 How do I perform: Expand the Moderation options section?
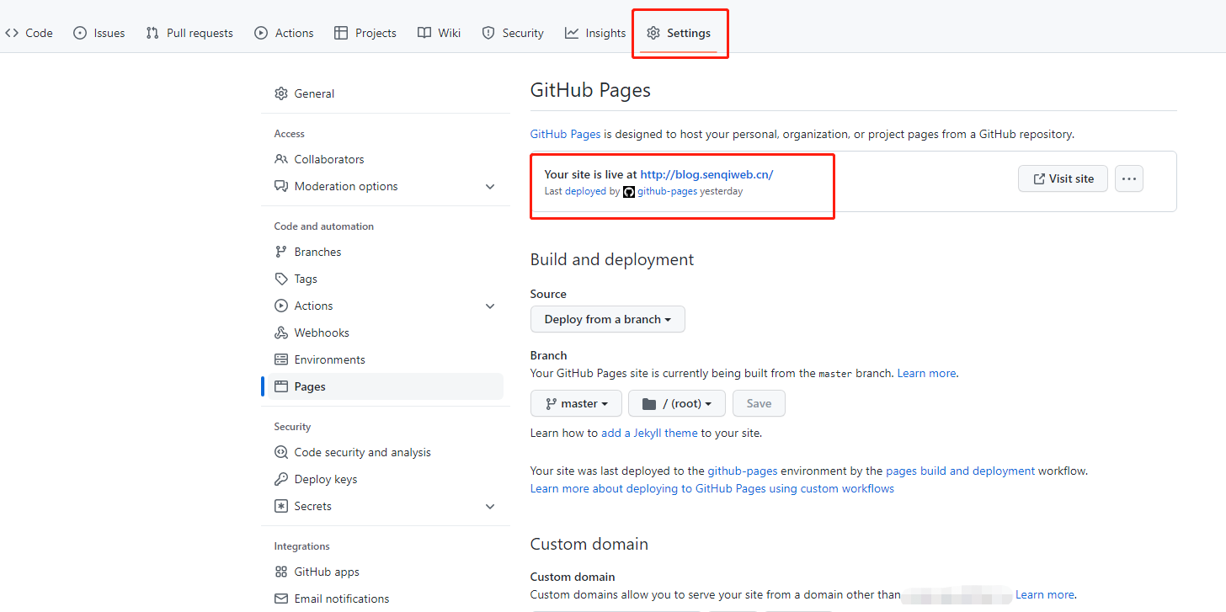(x=490, y=186)
